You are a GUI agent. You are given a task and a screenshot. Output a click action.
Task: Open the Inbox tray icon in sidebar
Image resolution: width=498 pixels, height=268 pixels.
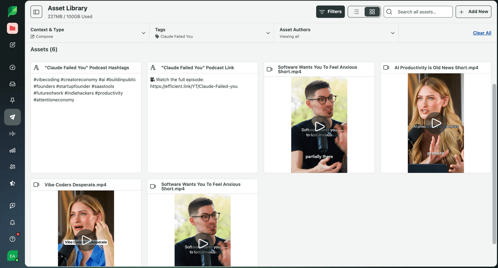[12, 84]
